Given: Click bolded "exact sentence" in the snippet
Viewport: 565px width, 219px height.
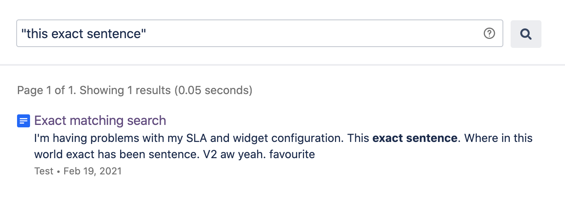Looking at the screenshot, I should 415,138.
